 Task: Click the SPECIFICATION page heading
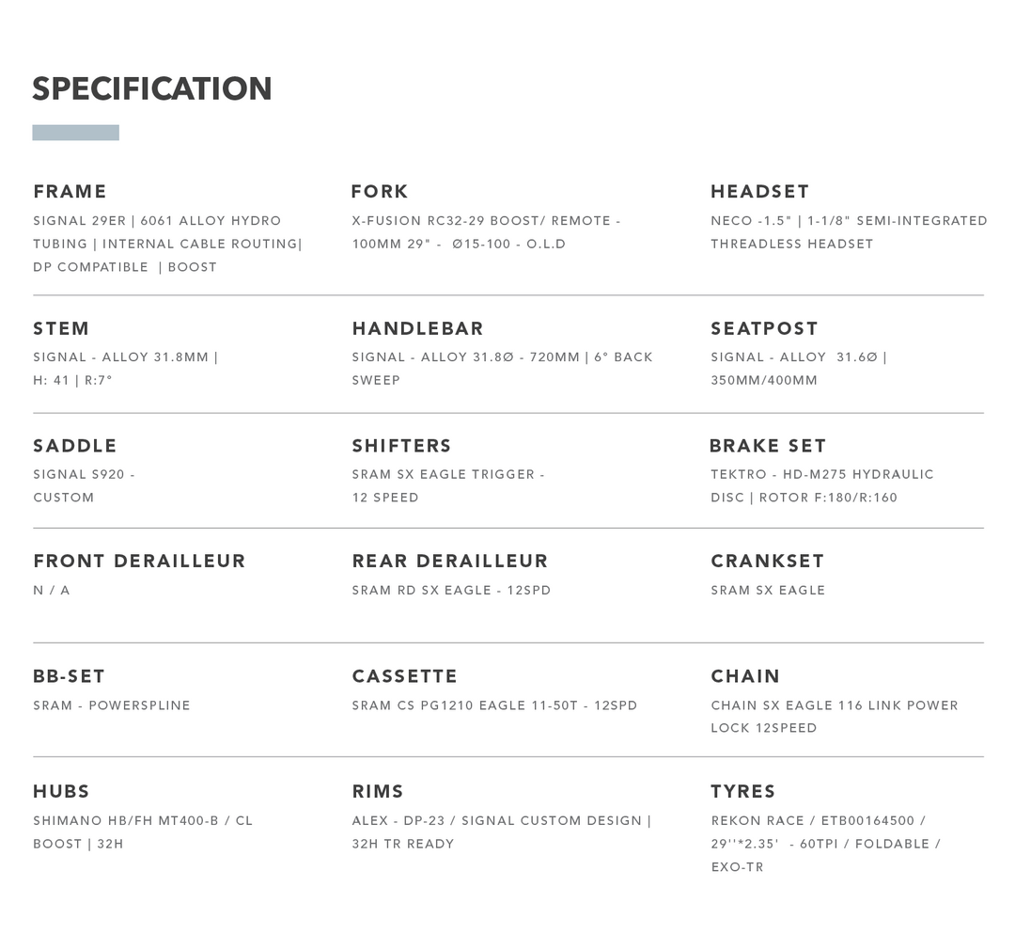[x=152, y=89]
